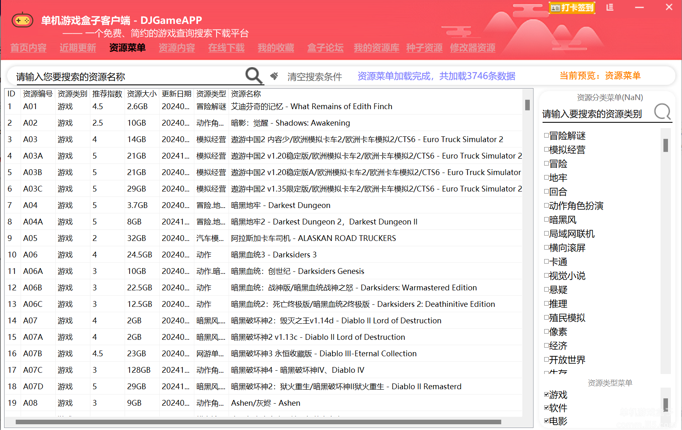Enable the 横向滚屏 checkbox

546,247
